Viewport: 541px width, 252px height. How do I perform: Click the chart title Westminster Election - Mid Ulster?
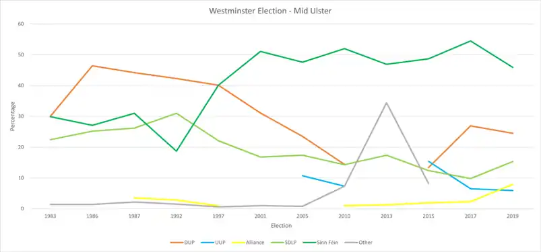click(270, 11)
